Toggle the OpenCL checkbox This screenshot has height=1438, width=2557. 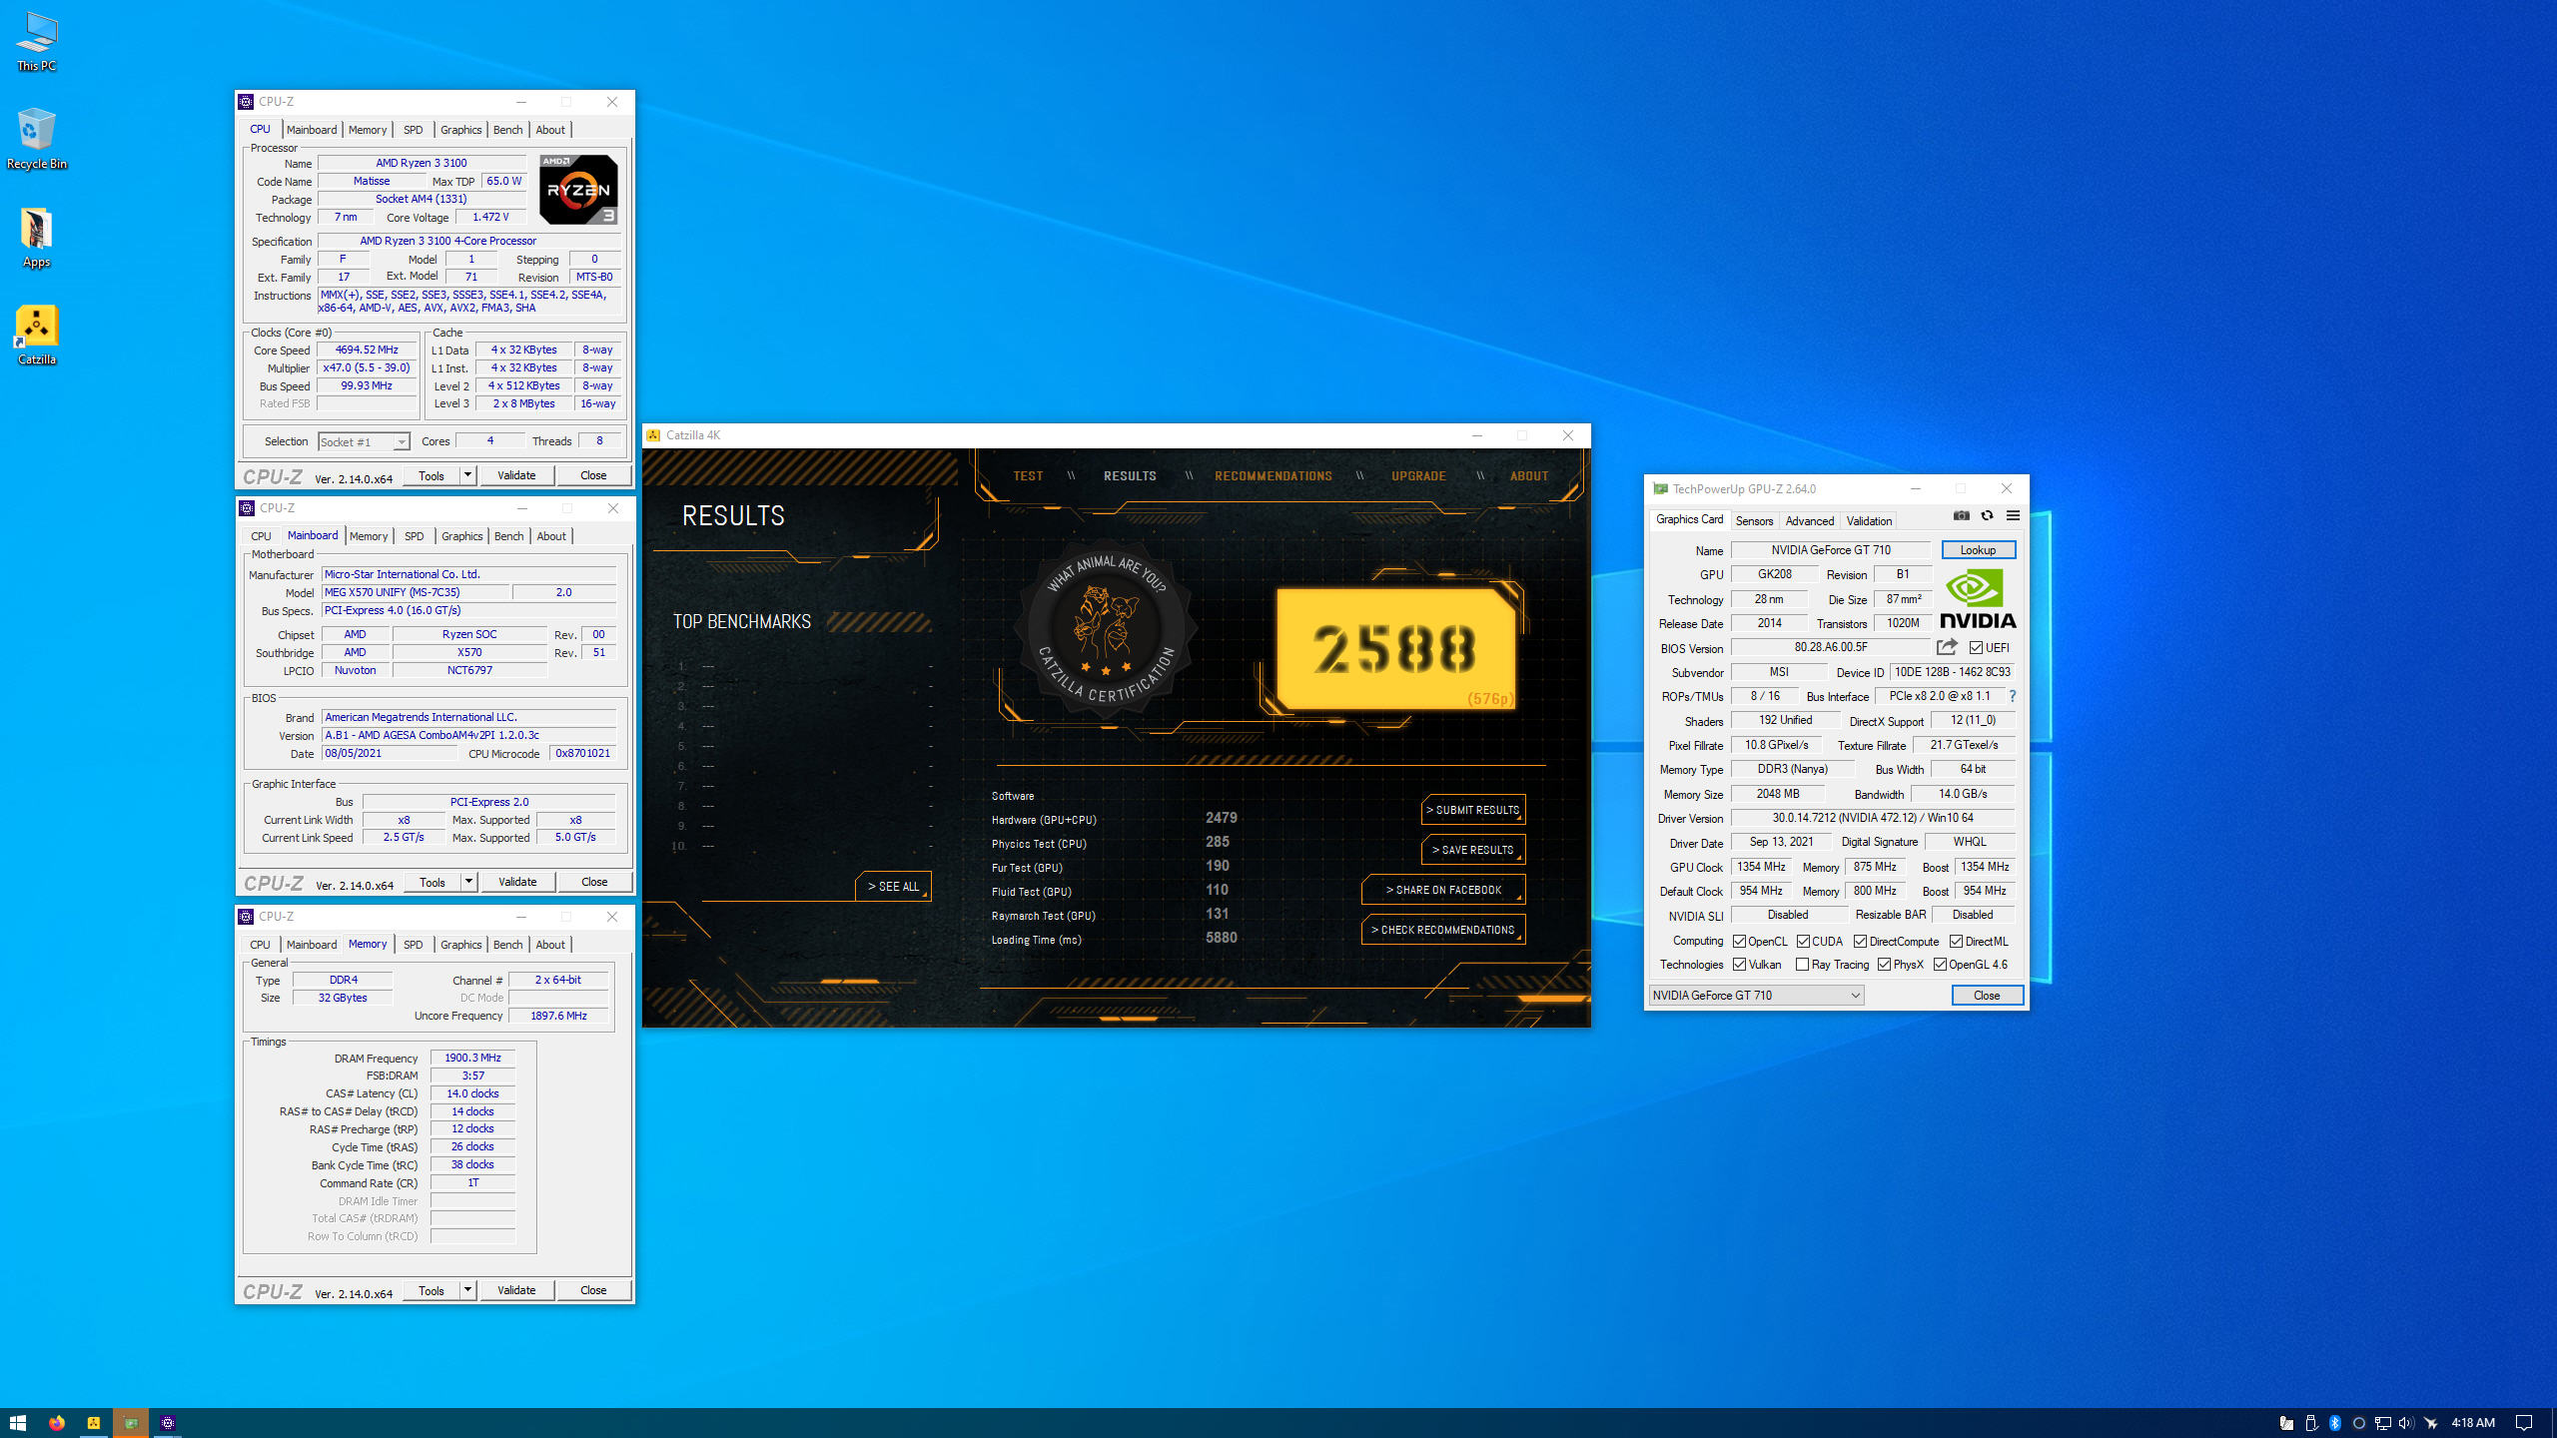pos(1739,941)
